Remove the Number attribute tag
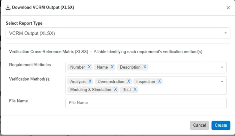 89,67
